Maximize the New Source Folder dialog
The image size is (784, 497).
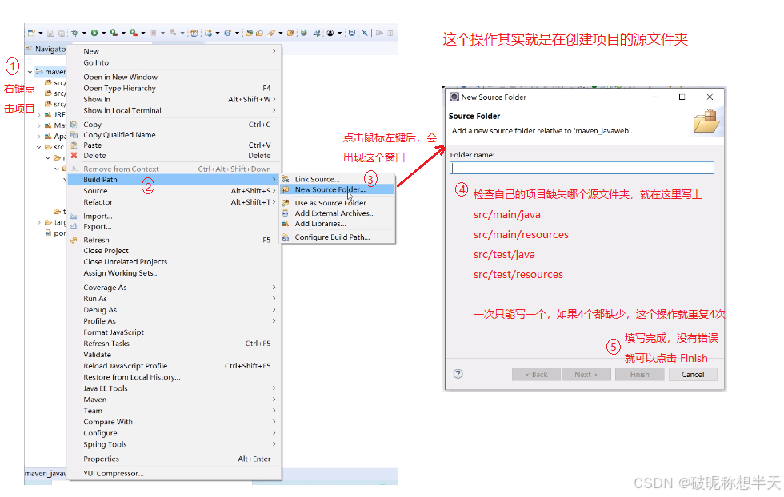tap(682, 97)
